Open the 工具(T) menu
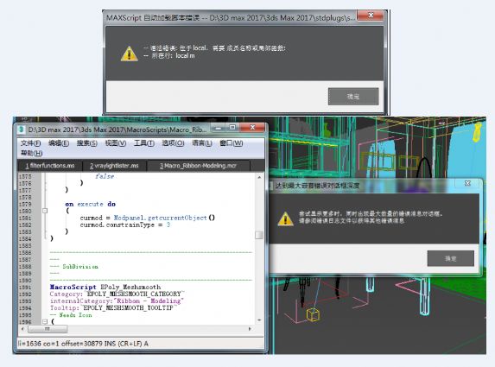Image resolution: width=495 pixels, height=367 pixels. [x=144, y=143]
